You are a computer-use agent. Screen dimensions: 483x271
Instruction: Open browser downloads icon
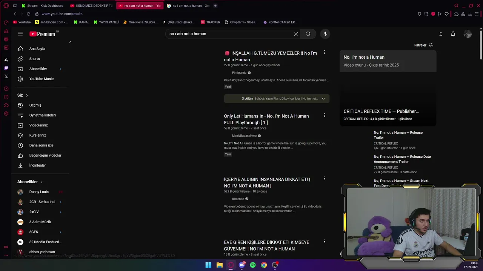tap(470, 14)
